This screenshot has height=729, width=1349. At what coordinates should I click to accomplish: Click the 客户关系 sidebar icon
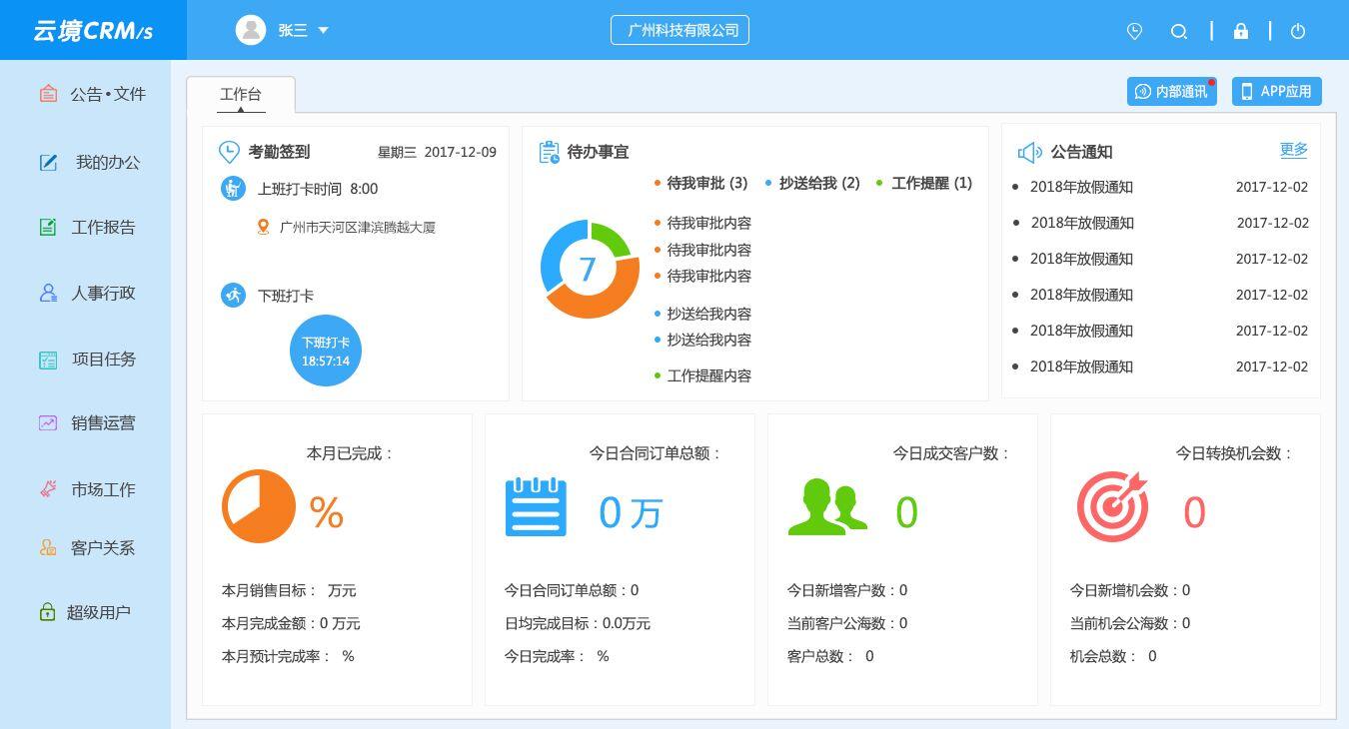pos(48,547)
